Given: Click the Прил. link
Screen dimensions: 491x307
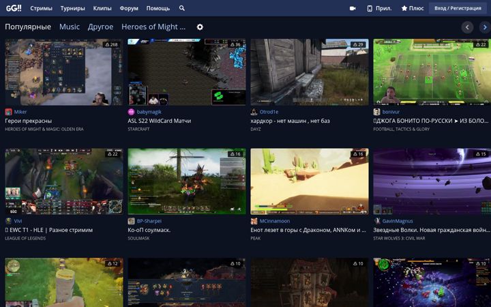Looking at the screenshot, I should [x=383, y=8].
